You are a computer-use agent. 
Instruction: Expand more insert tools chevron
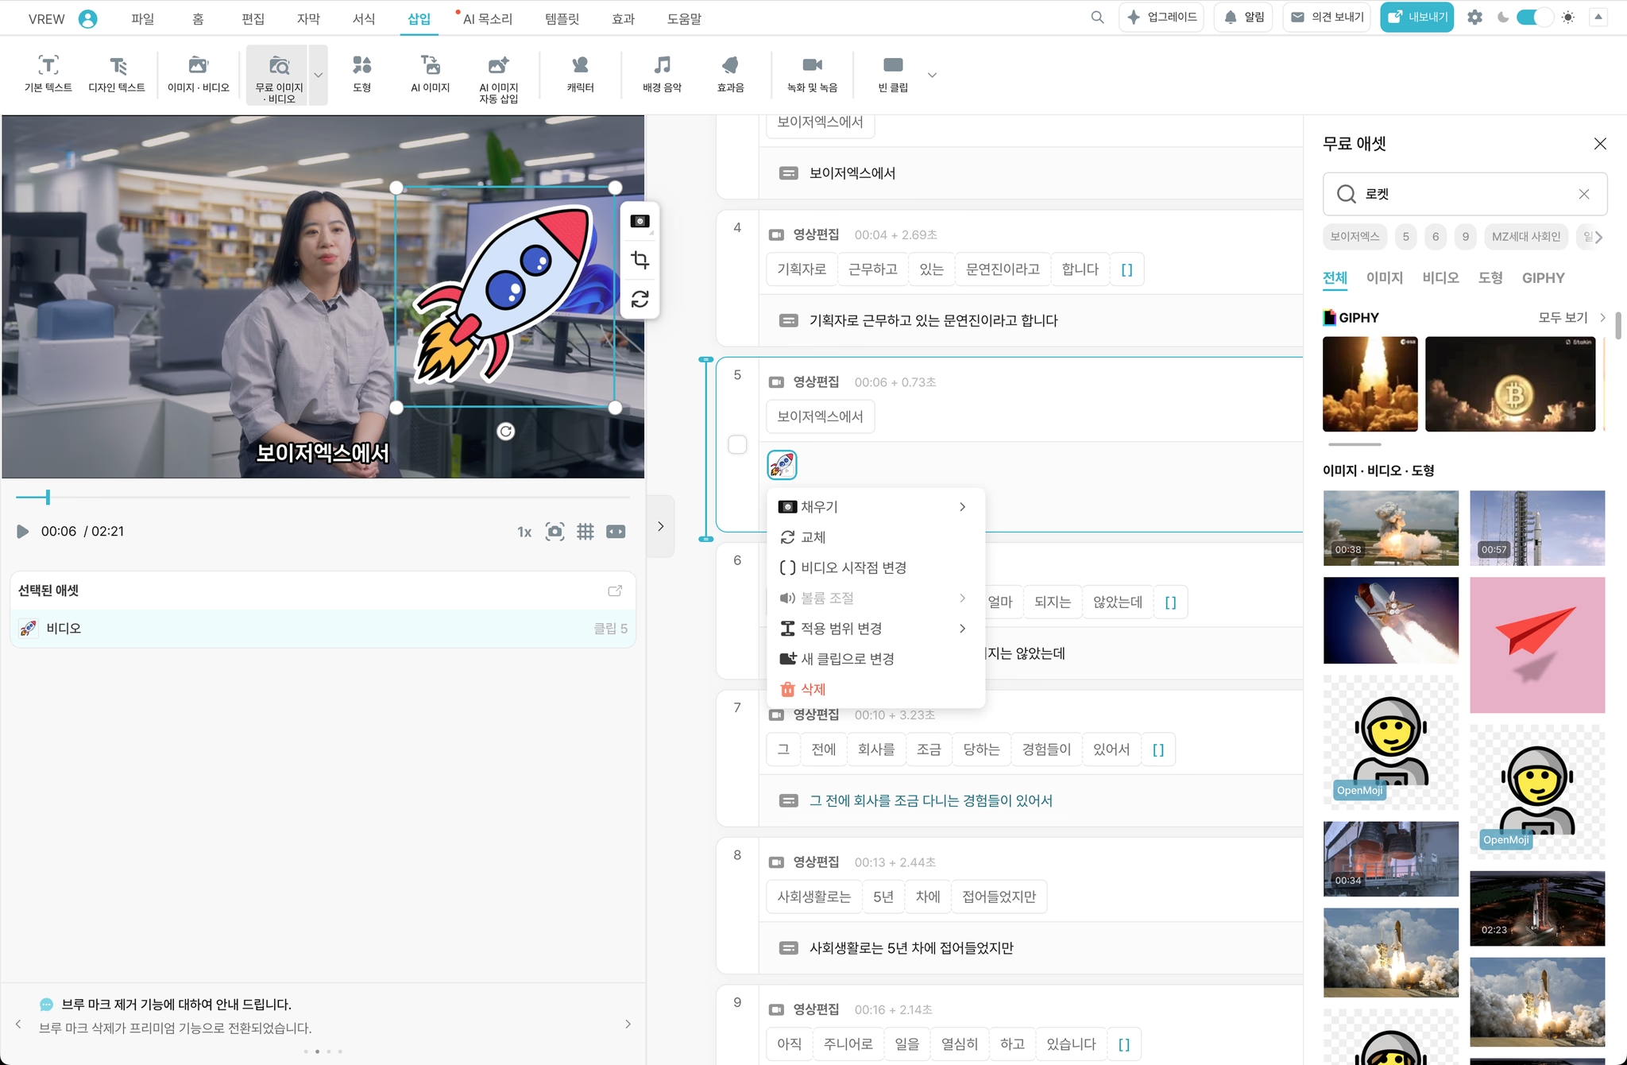coord(932,76)
